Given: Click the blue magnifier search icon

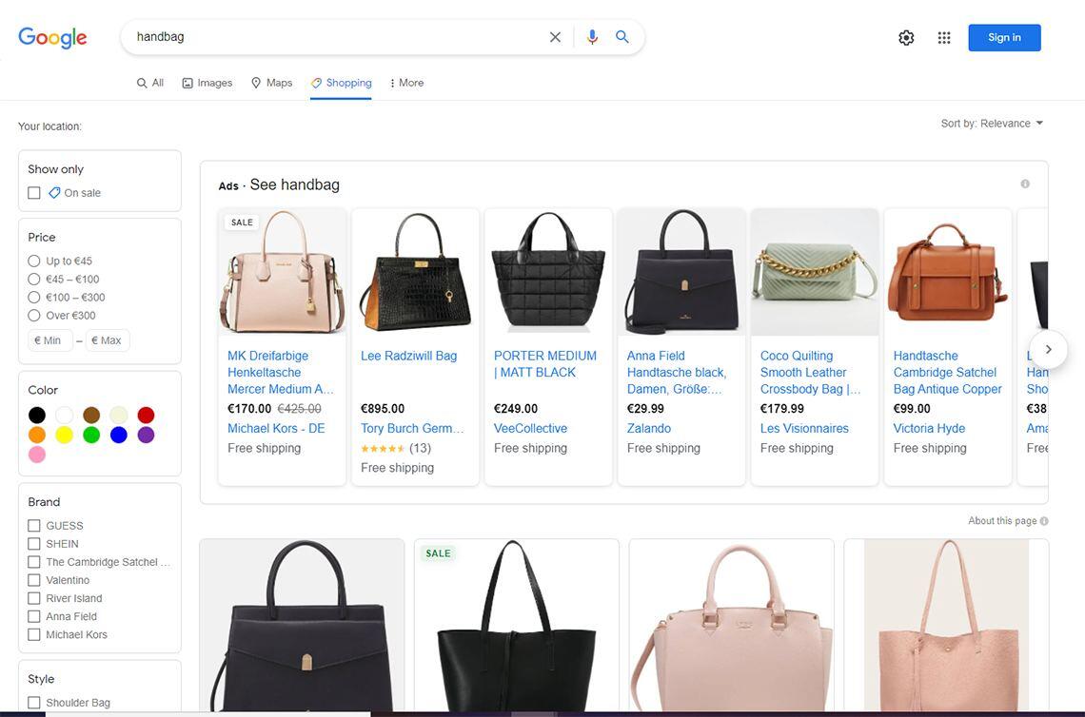Looking at the screenshot, I should [x=622, y=37].
